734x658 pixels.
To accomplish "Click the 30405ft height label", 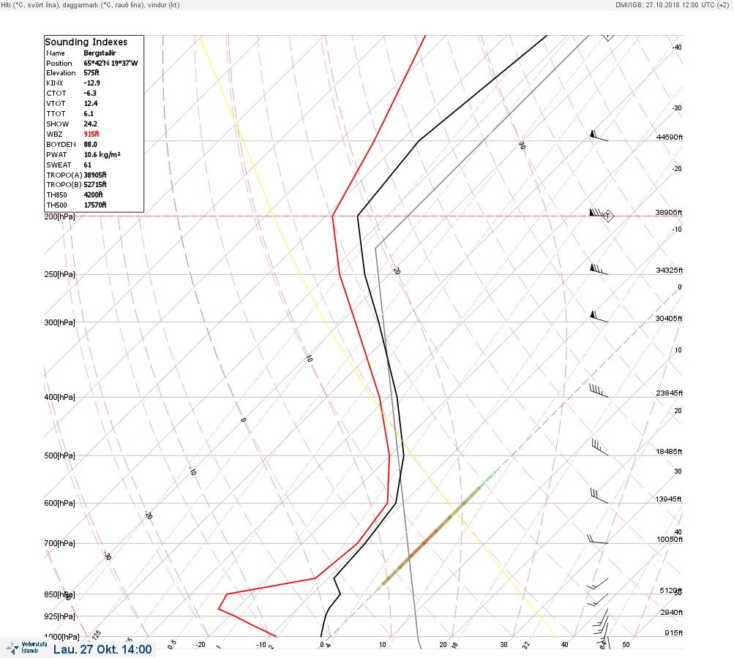I will (x=669, y=319).
